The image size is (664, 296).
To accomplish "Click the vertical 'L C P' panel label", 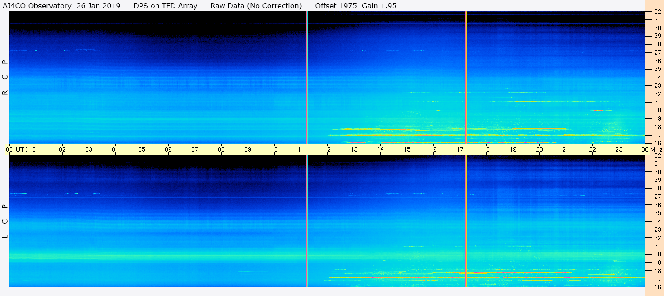I will 5,222.
